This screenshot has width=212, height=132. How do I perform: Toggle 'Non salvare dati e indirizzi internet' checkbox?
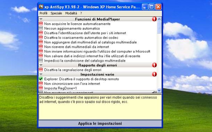[41, 56]
